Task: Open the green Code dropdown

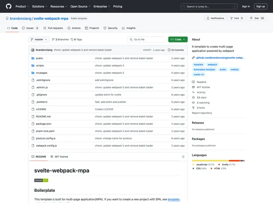Action: [x=178, y=40]
